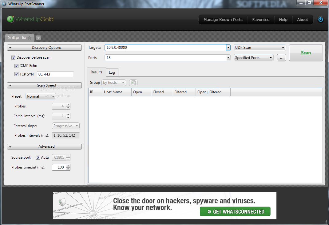This screenshot has width=329, height=225.
Task: Collapse the Scan Speed section
Action: [x=45, y=85]
